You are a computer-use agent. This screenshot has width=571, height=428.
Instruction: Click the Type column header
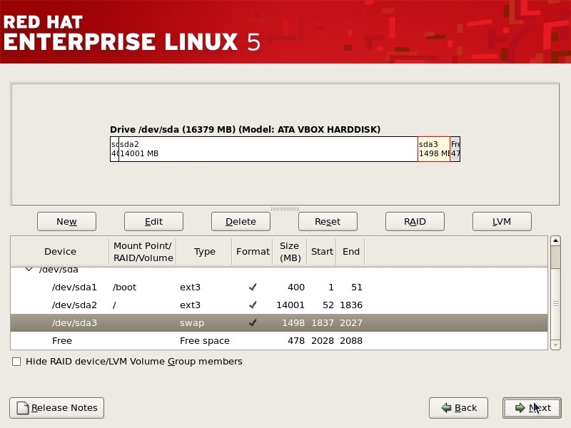tap(204, 252)
